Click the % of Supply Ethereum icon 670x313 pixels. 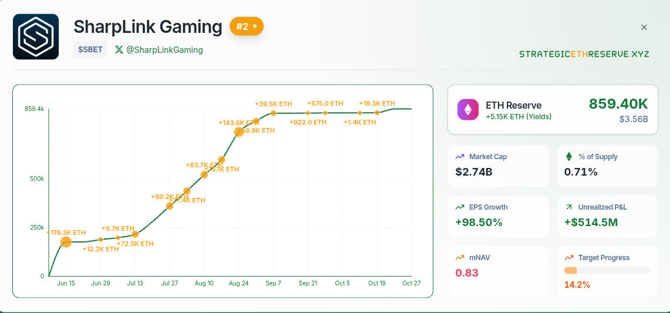pyautogui.click(x=568, y=157)
